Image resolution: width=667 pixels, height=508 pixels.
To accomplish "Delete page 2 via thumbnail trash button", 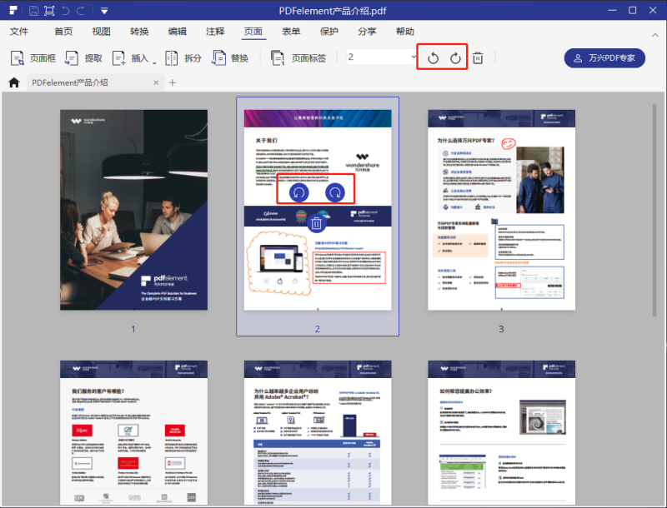I will pyautogui.click(x=317, y=222).
